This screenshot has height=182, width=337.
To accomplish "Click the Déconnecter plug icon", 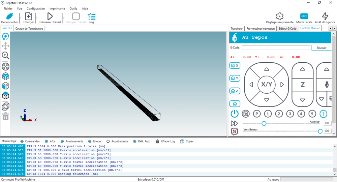I will pos(9,16).
